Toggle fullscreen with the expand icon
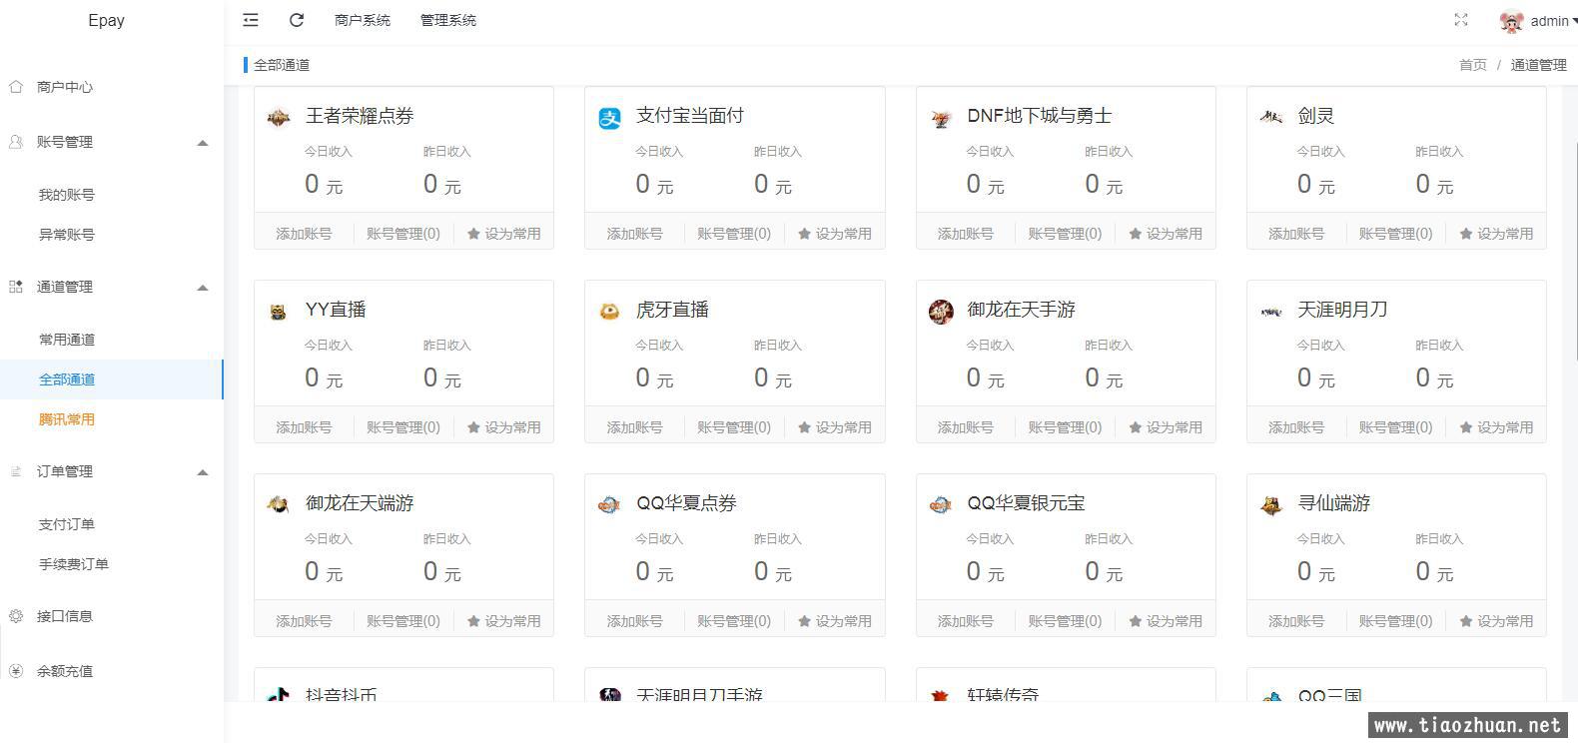Screen dimensions: 1578x743 pyautogui.click(x=1461, y=20)
